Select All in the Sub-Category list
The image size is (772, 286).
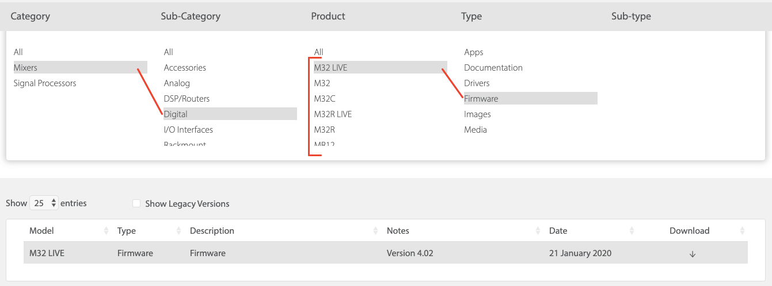(169, 52)
